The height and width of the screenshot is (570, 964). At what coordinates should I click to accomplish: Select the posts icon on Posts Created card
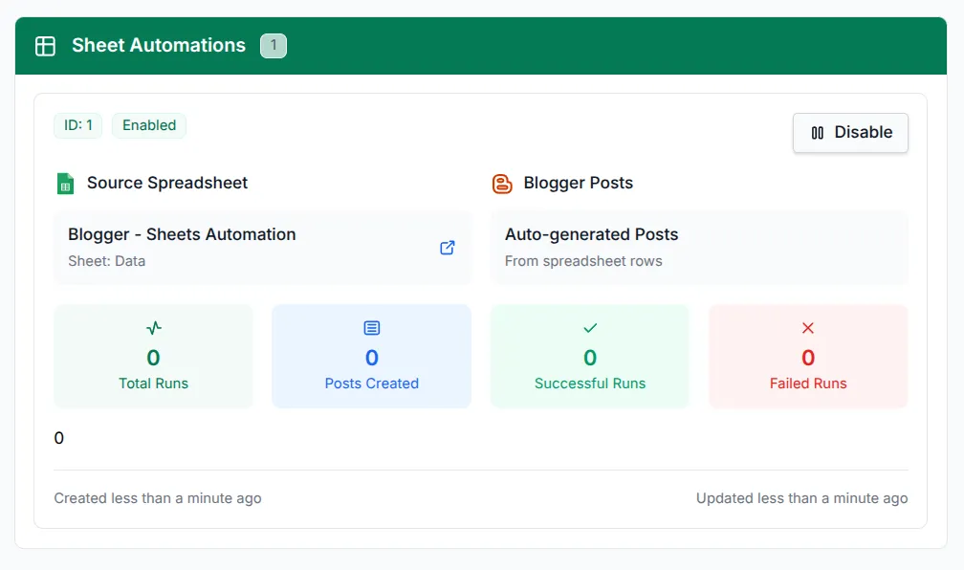(371, 327)
